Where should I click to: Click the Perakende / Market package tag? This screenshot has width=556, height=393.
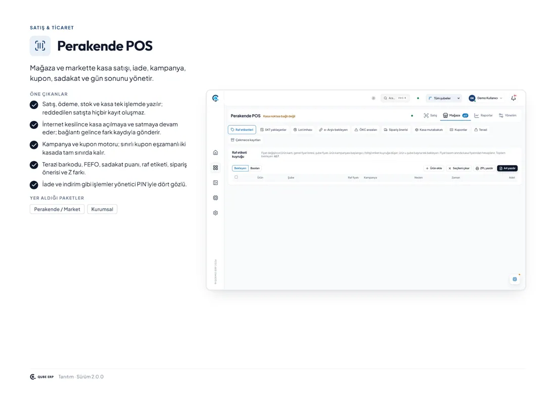click(x=57, y=209)
